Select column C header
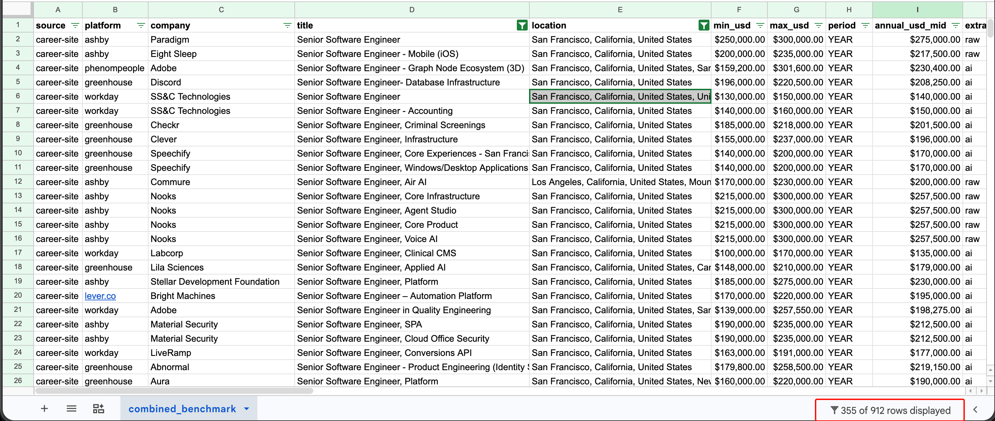The width and height of the screenshot is (995, 421). 221,9
